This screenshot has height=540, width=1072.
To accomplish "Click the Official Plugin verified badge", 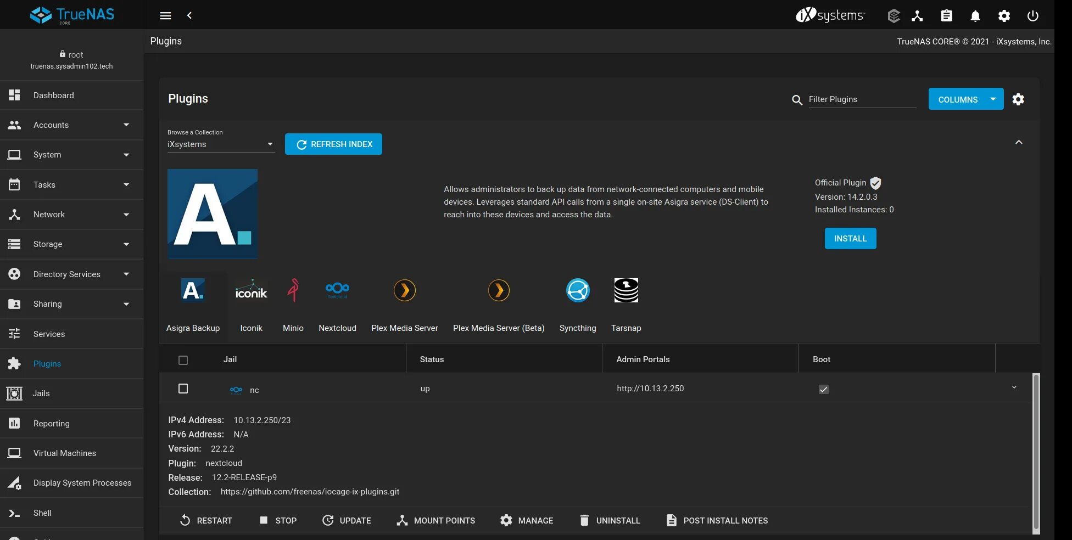I will tap(876, 183).
